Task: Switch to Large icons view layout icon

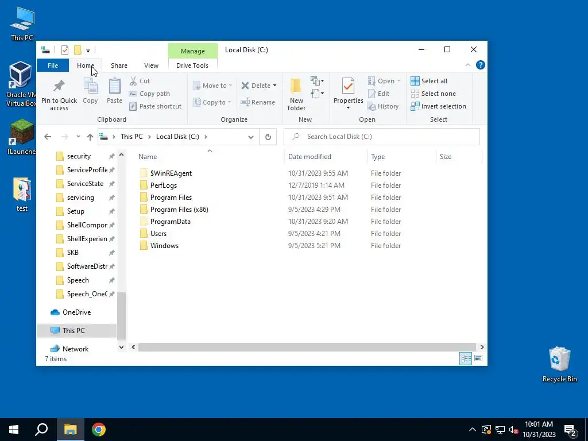Action: [x=478, y=358]
